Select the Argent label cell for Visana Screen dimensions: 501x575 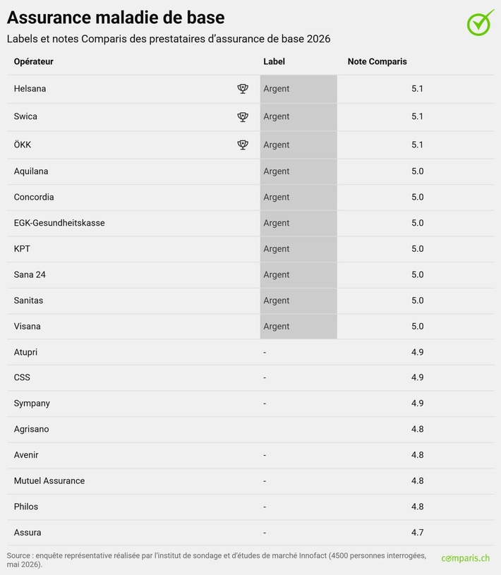298,327
